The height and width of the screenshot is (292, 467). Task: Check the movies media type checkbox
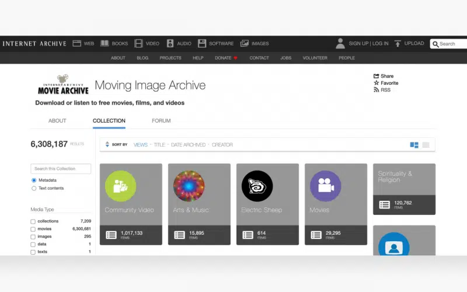pyautogui.click(x=33, y=229)
